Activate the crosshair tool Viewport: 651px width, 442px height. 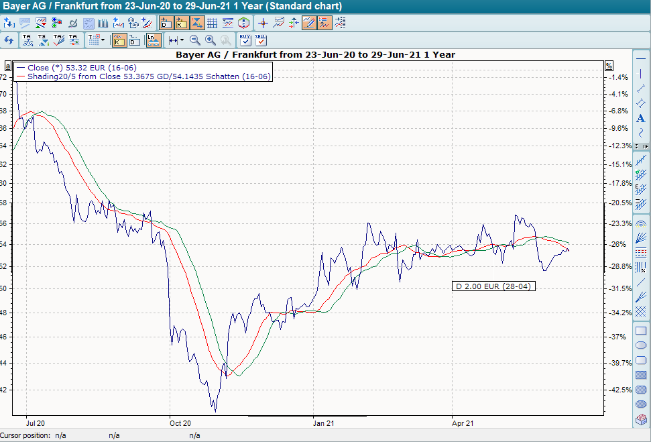263,22
